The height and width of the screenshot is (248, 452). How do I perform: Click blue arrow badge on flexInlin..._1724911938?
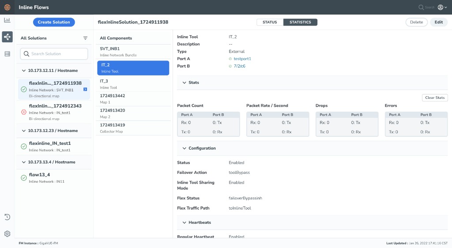coord(85,89)
